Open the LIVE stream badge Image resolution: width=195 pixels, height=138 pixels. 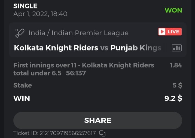170,32
